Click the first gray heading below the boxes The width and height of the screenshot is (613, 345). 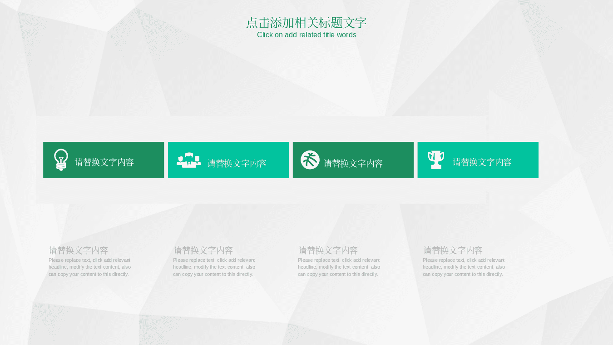(x=79, y=250)
